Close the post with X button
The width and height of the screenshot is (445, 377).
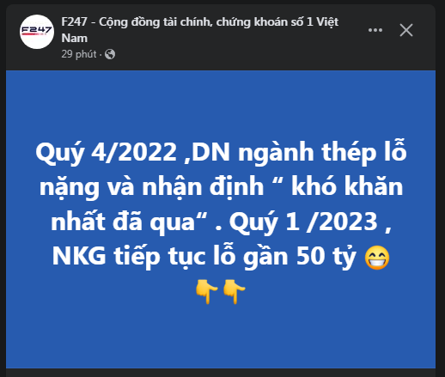(406, 30)
